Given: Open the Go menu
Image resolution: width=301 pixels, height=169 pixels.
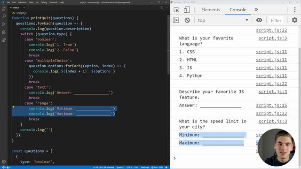Looking at the screenshot, I should coord(37,2).
